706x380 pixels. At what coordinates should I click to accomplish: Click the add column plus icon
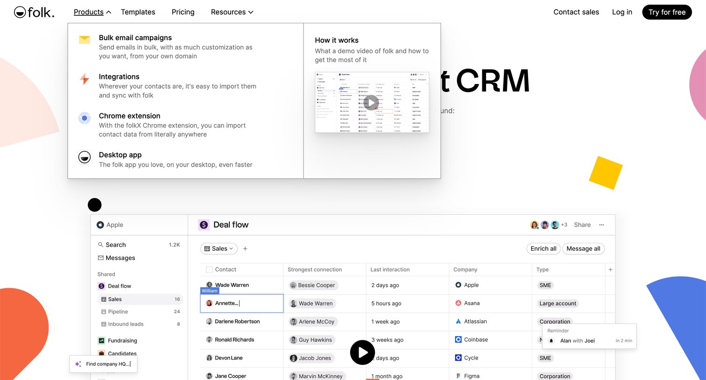click(x=610, y=270)
